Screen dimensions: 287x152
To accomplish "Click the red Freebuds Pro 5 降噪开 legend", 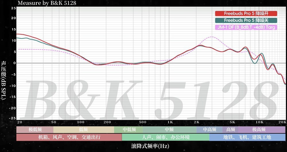I will click(246, 14).
